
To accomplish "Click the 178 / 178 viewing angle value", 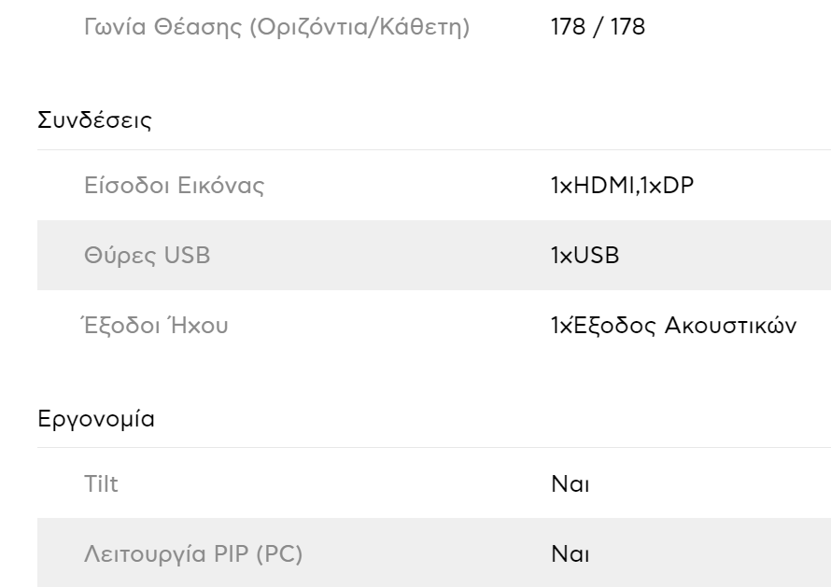I will [598, 29].
